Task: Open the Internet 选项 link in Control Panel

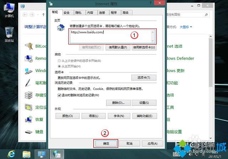Action: tap(175, 46)
